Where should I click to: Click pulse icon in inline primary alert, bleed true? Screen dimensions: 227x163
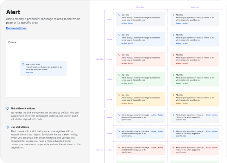tap(173, 131)
